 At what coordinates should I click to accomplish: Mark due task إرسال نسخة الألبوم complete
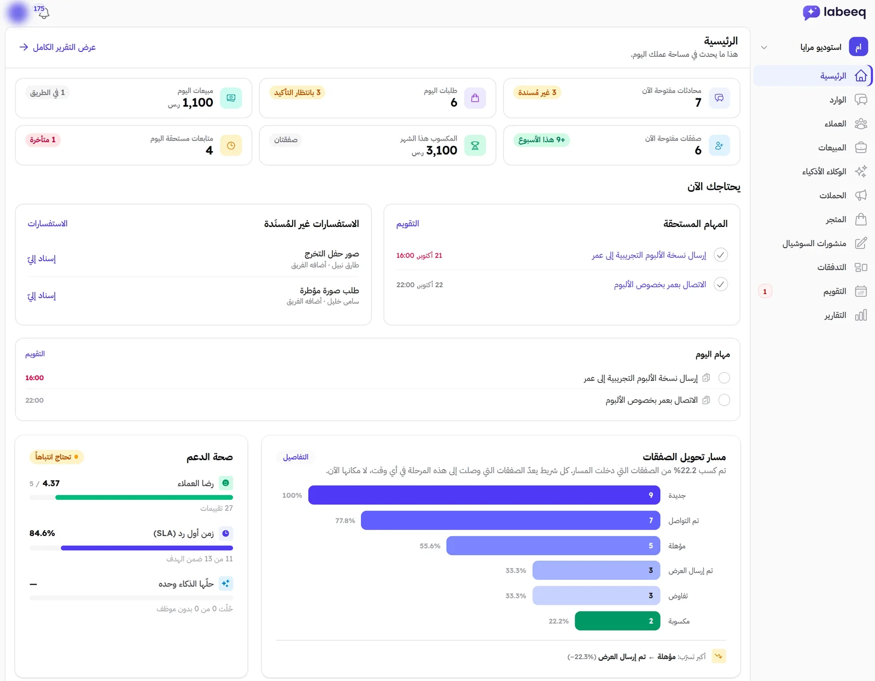tap(721, 255)
